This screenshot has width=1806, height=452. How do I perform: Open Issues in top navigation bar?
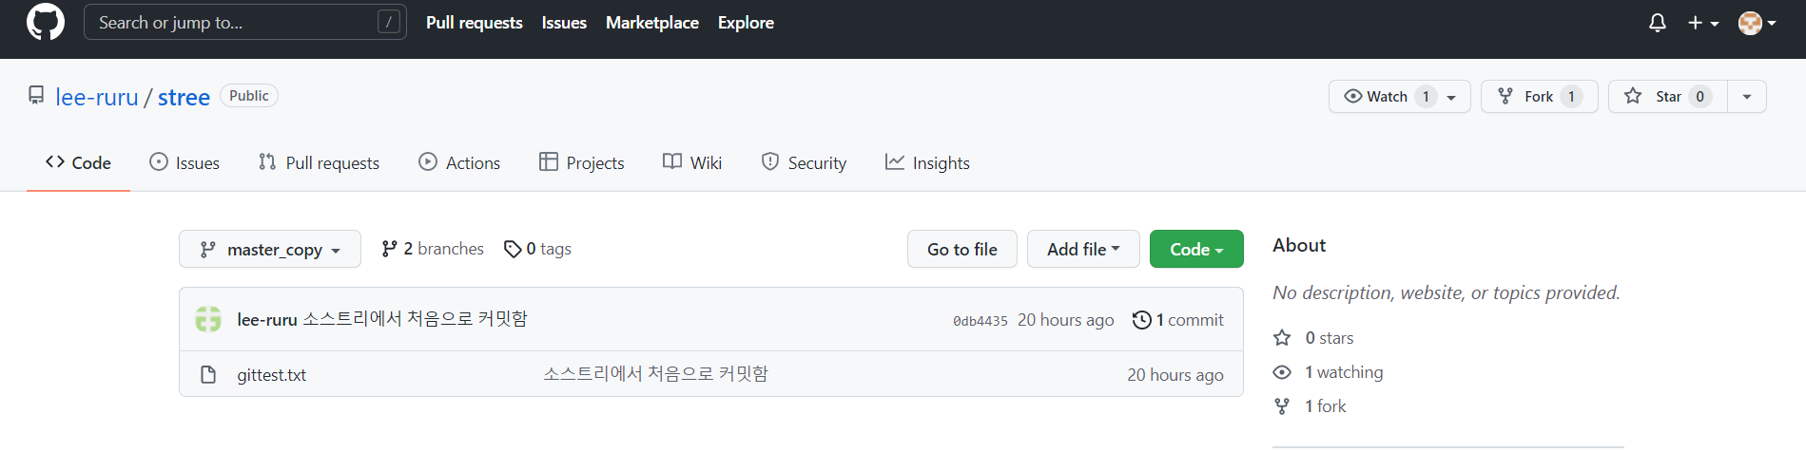coord(564,22)
